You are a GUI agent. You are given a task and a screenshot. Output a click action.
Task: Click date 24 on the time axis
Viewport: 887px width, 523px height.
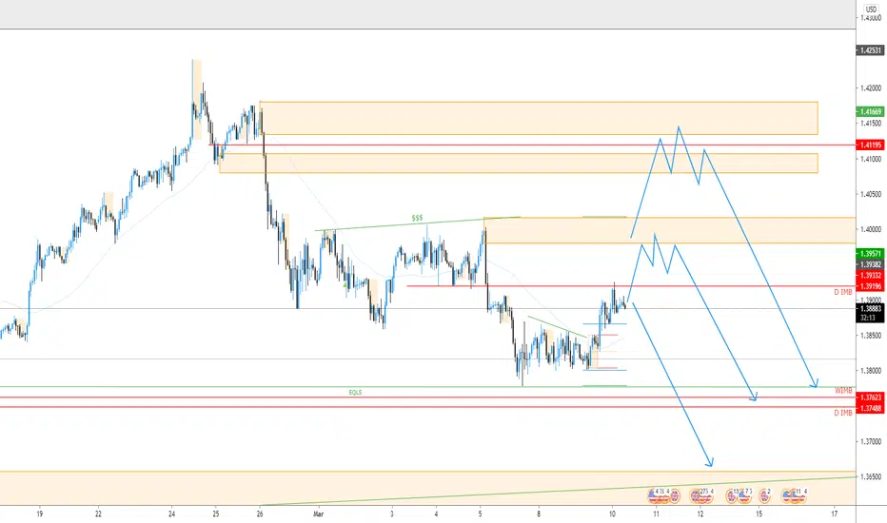(x=172, y=513)
